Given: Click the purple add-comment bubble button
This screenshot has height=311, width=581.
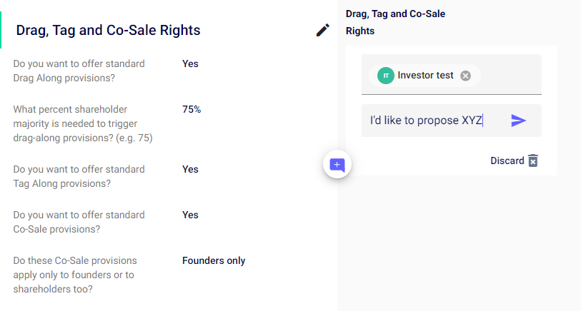Looking at the screenshot, I should 337,165.
